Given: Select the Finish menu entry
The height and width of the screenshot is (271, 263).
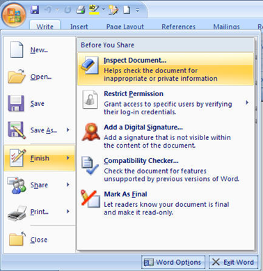Looking at the screenshot, I should [x=40, y=158].
